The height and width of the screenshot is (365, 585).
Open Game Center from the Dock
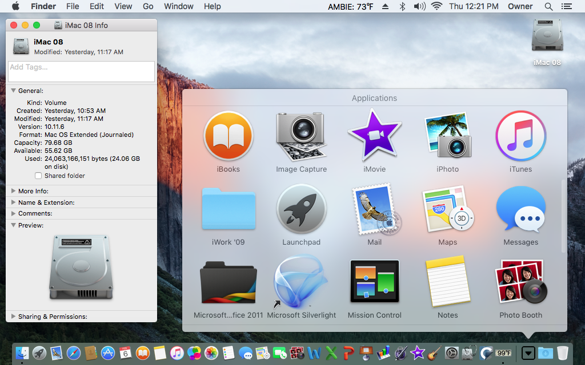[194, 352]
